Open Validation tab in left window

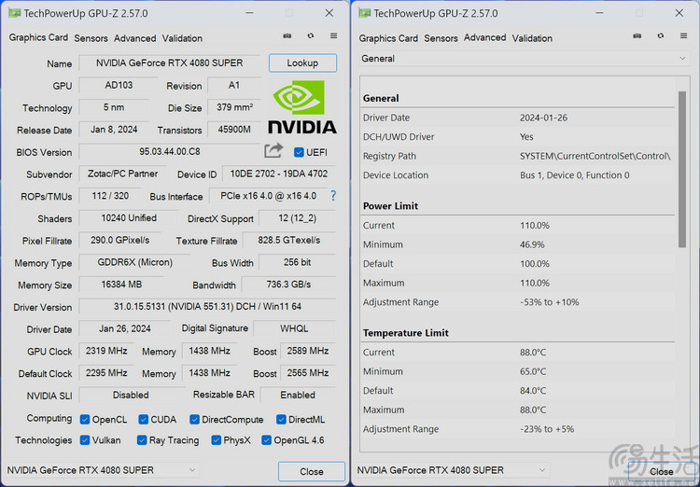pyautogui.click(x=182, y=38)
